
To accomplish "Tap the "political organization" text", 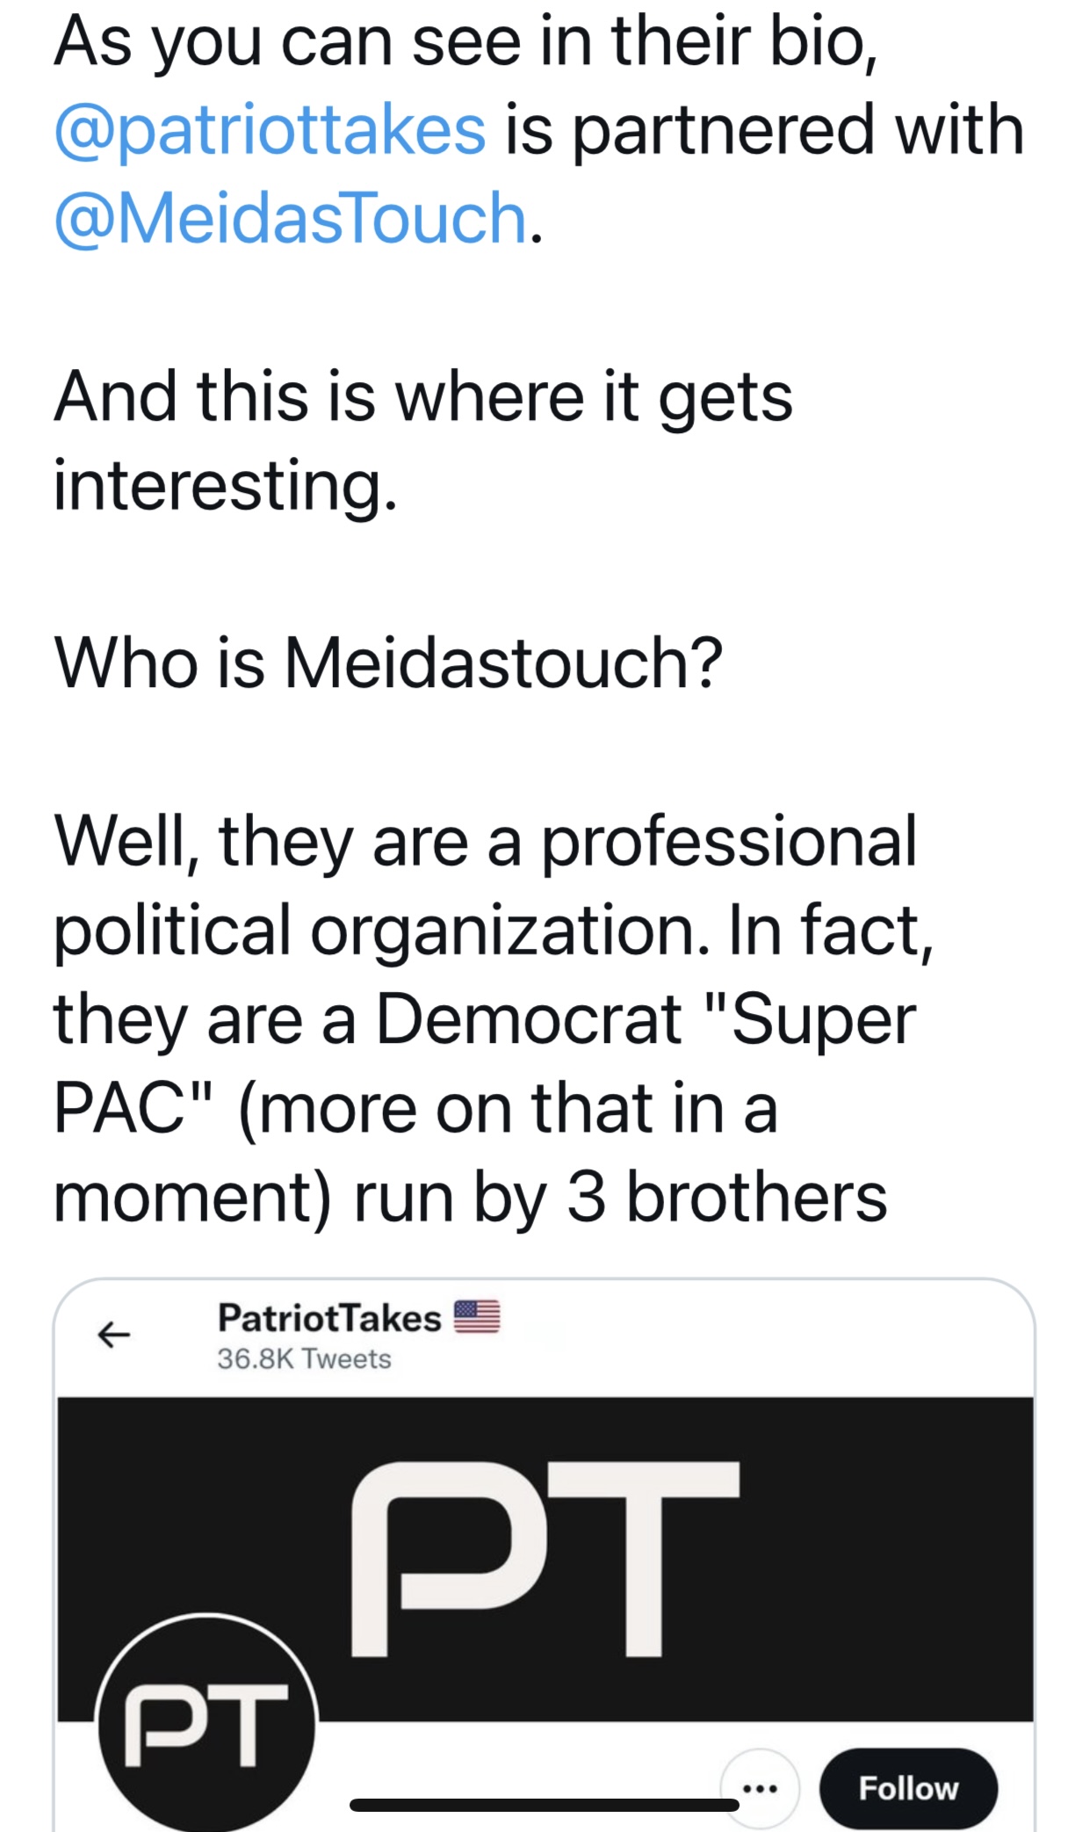I will 380,931.
